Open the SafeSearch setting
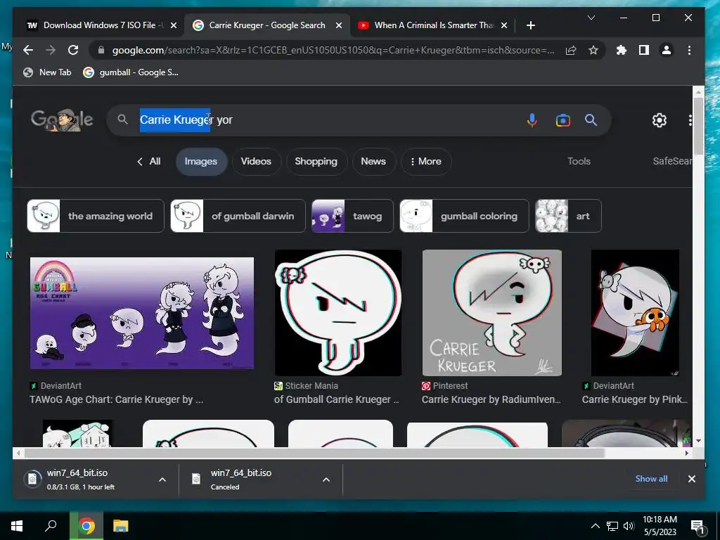The width and height of the screenshot is (720, 540). [672, 161]
